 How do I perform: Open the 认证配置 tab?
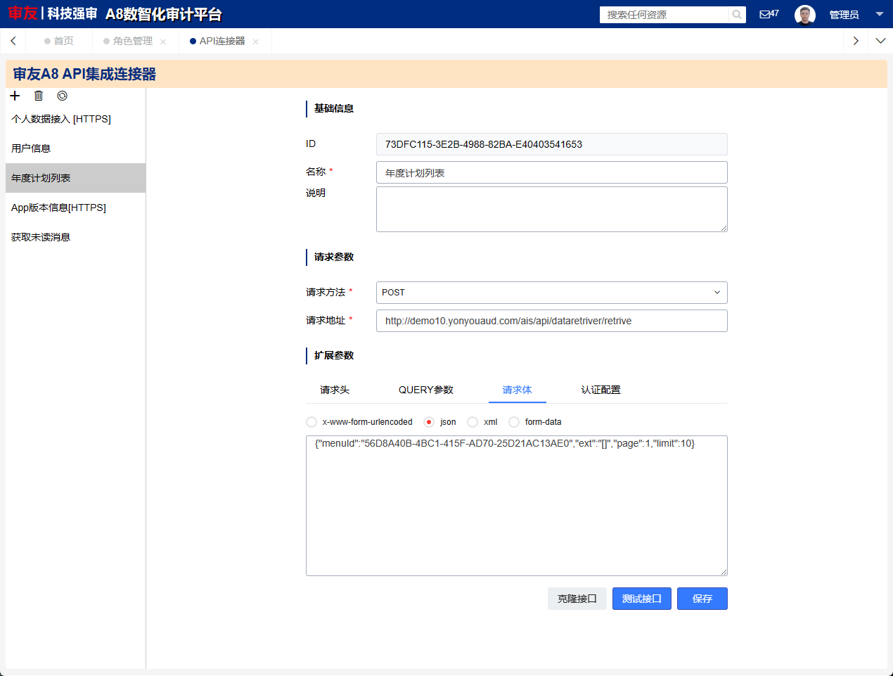click(600, 390)
